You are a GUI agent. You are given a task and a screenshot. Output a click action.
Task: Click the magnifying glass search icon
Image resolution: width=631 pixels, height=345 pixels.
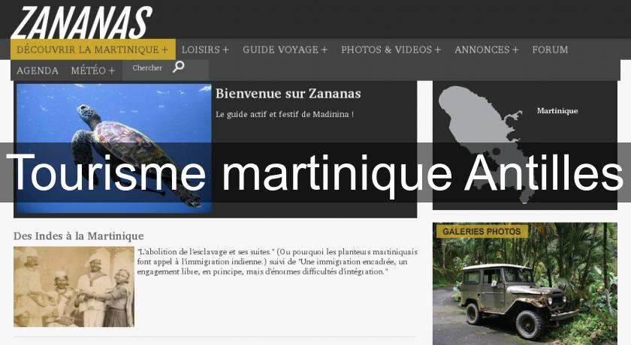pyautogui.click(x=178, y=67)
